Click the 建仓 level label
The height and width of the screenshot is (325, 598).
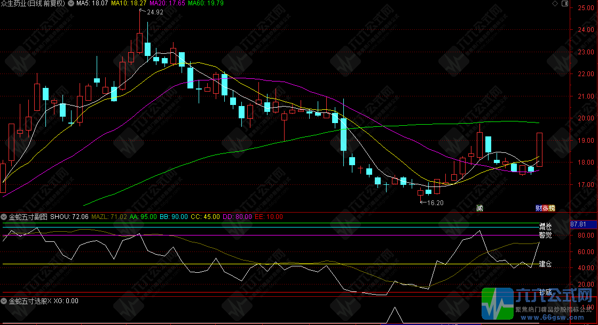(x=545, y=264)
